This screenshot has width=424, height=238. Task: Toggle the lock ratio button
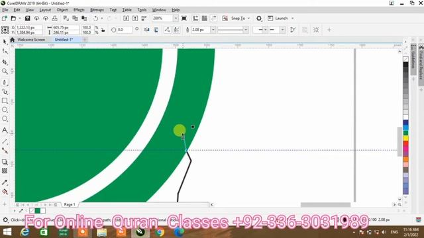[x=103, y=30]
